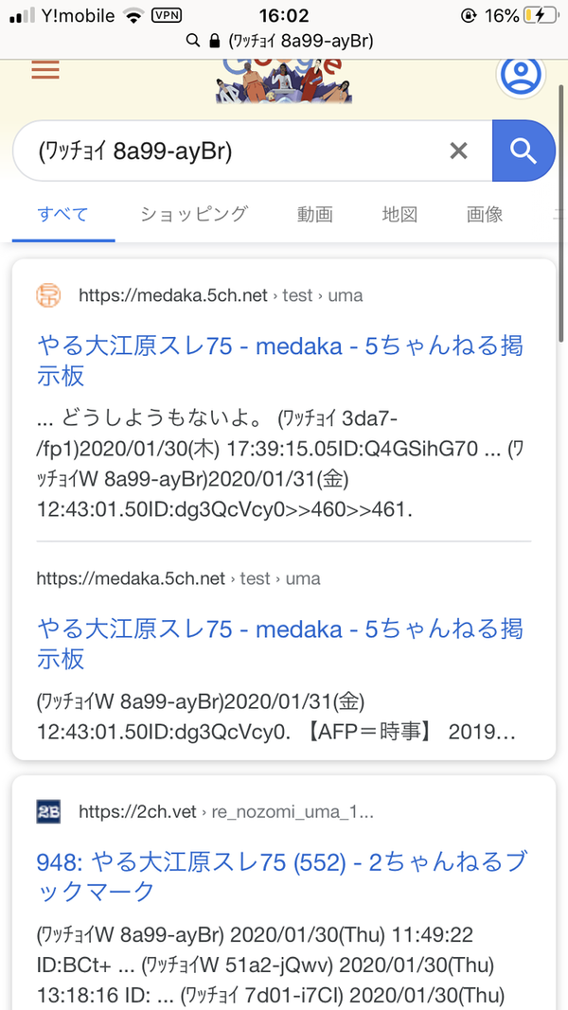
Task: Tap the 2ch.vet 2B favicon
Action: pos(48,811)
